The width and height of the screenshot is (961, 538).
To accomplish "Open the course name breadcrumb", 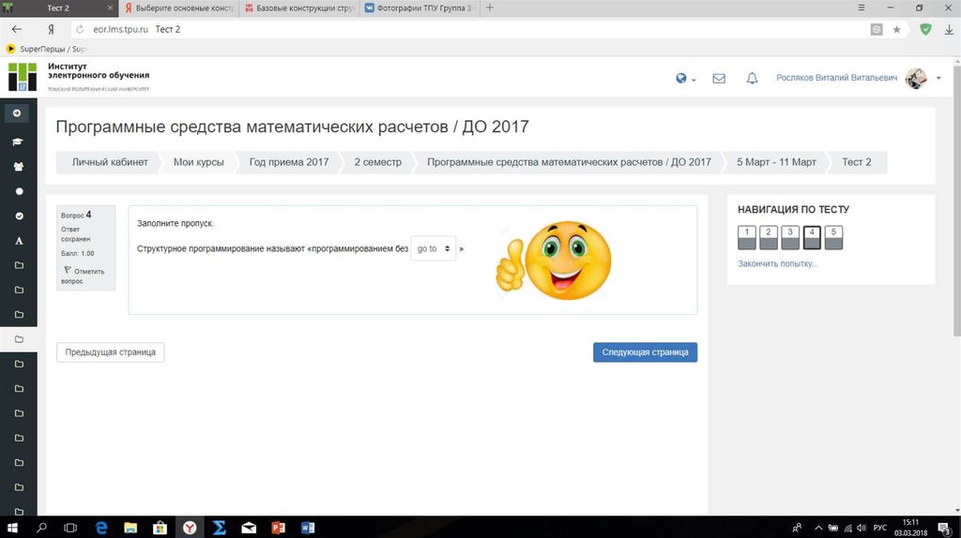I will 569,162.
